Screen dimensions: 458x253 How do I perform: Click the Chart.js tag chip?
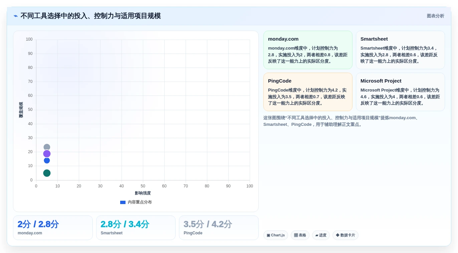pos(276,235)
